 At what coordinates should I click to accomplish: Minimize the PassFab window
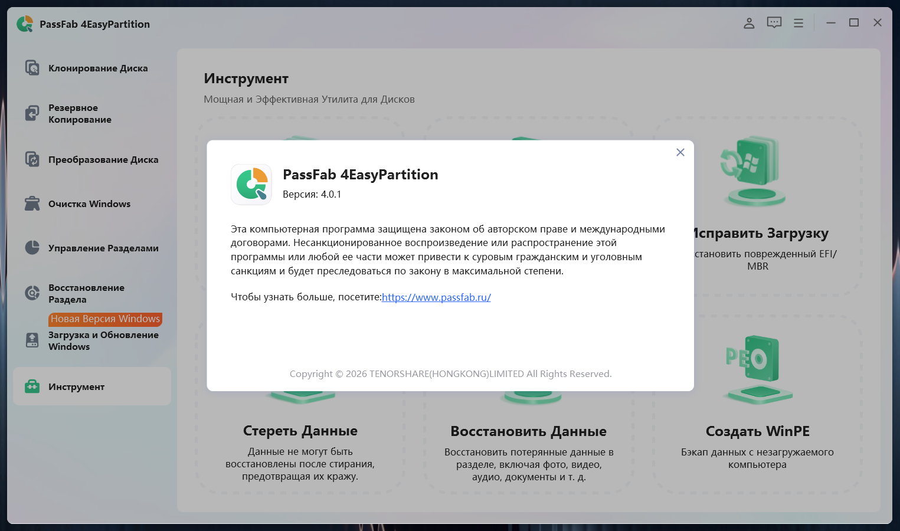pos(831,22)
